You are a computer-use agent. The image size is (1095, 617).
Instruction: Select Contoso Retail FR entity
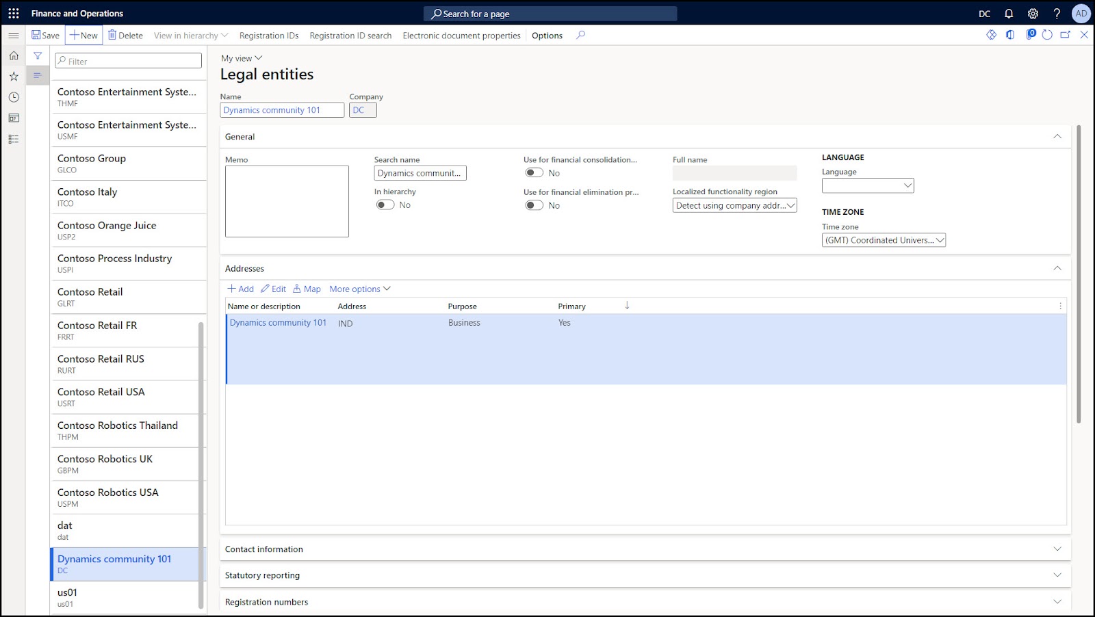(125, 330)
